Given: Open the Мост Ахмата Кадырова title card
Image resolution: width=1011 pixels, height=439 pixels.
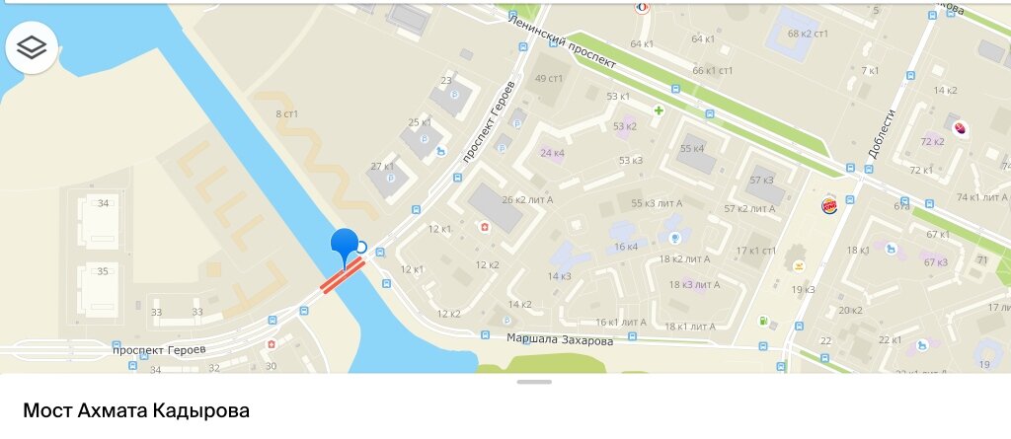Looking at the screenshot, I should point(136,410).
